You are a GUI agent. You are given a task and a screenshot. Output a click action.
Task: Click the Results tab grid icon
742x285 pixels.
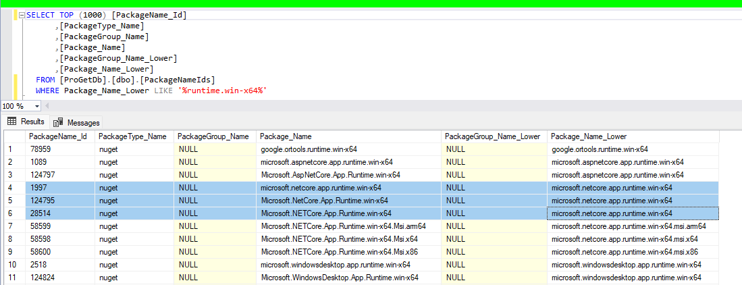[11, 122]
